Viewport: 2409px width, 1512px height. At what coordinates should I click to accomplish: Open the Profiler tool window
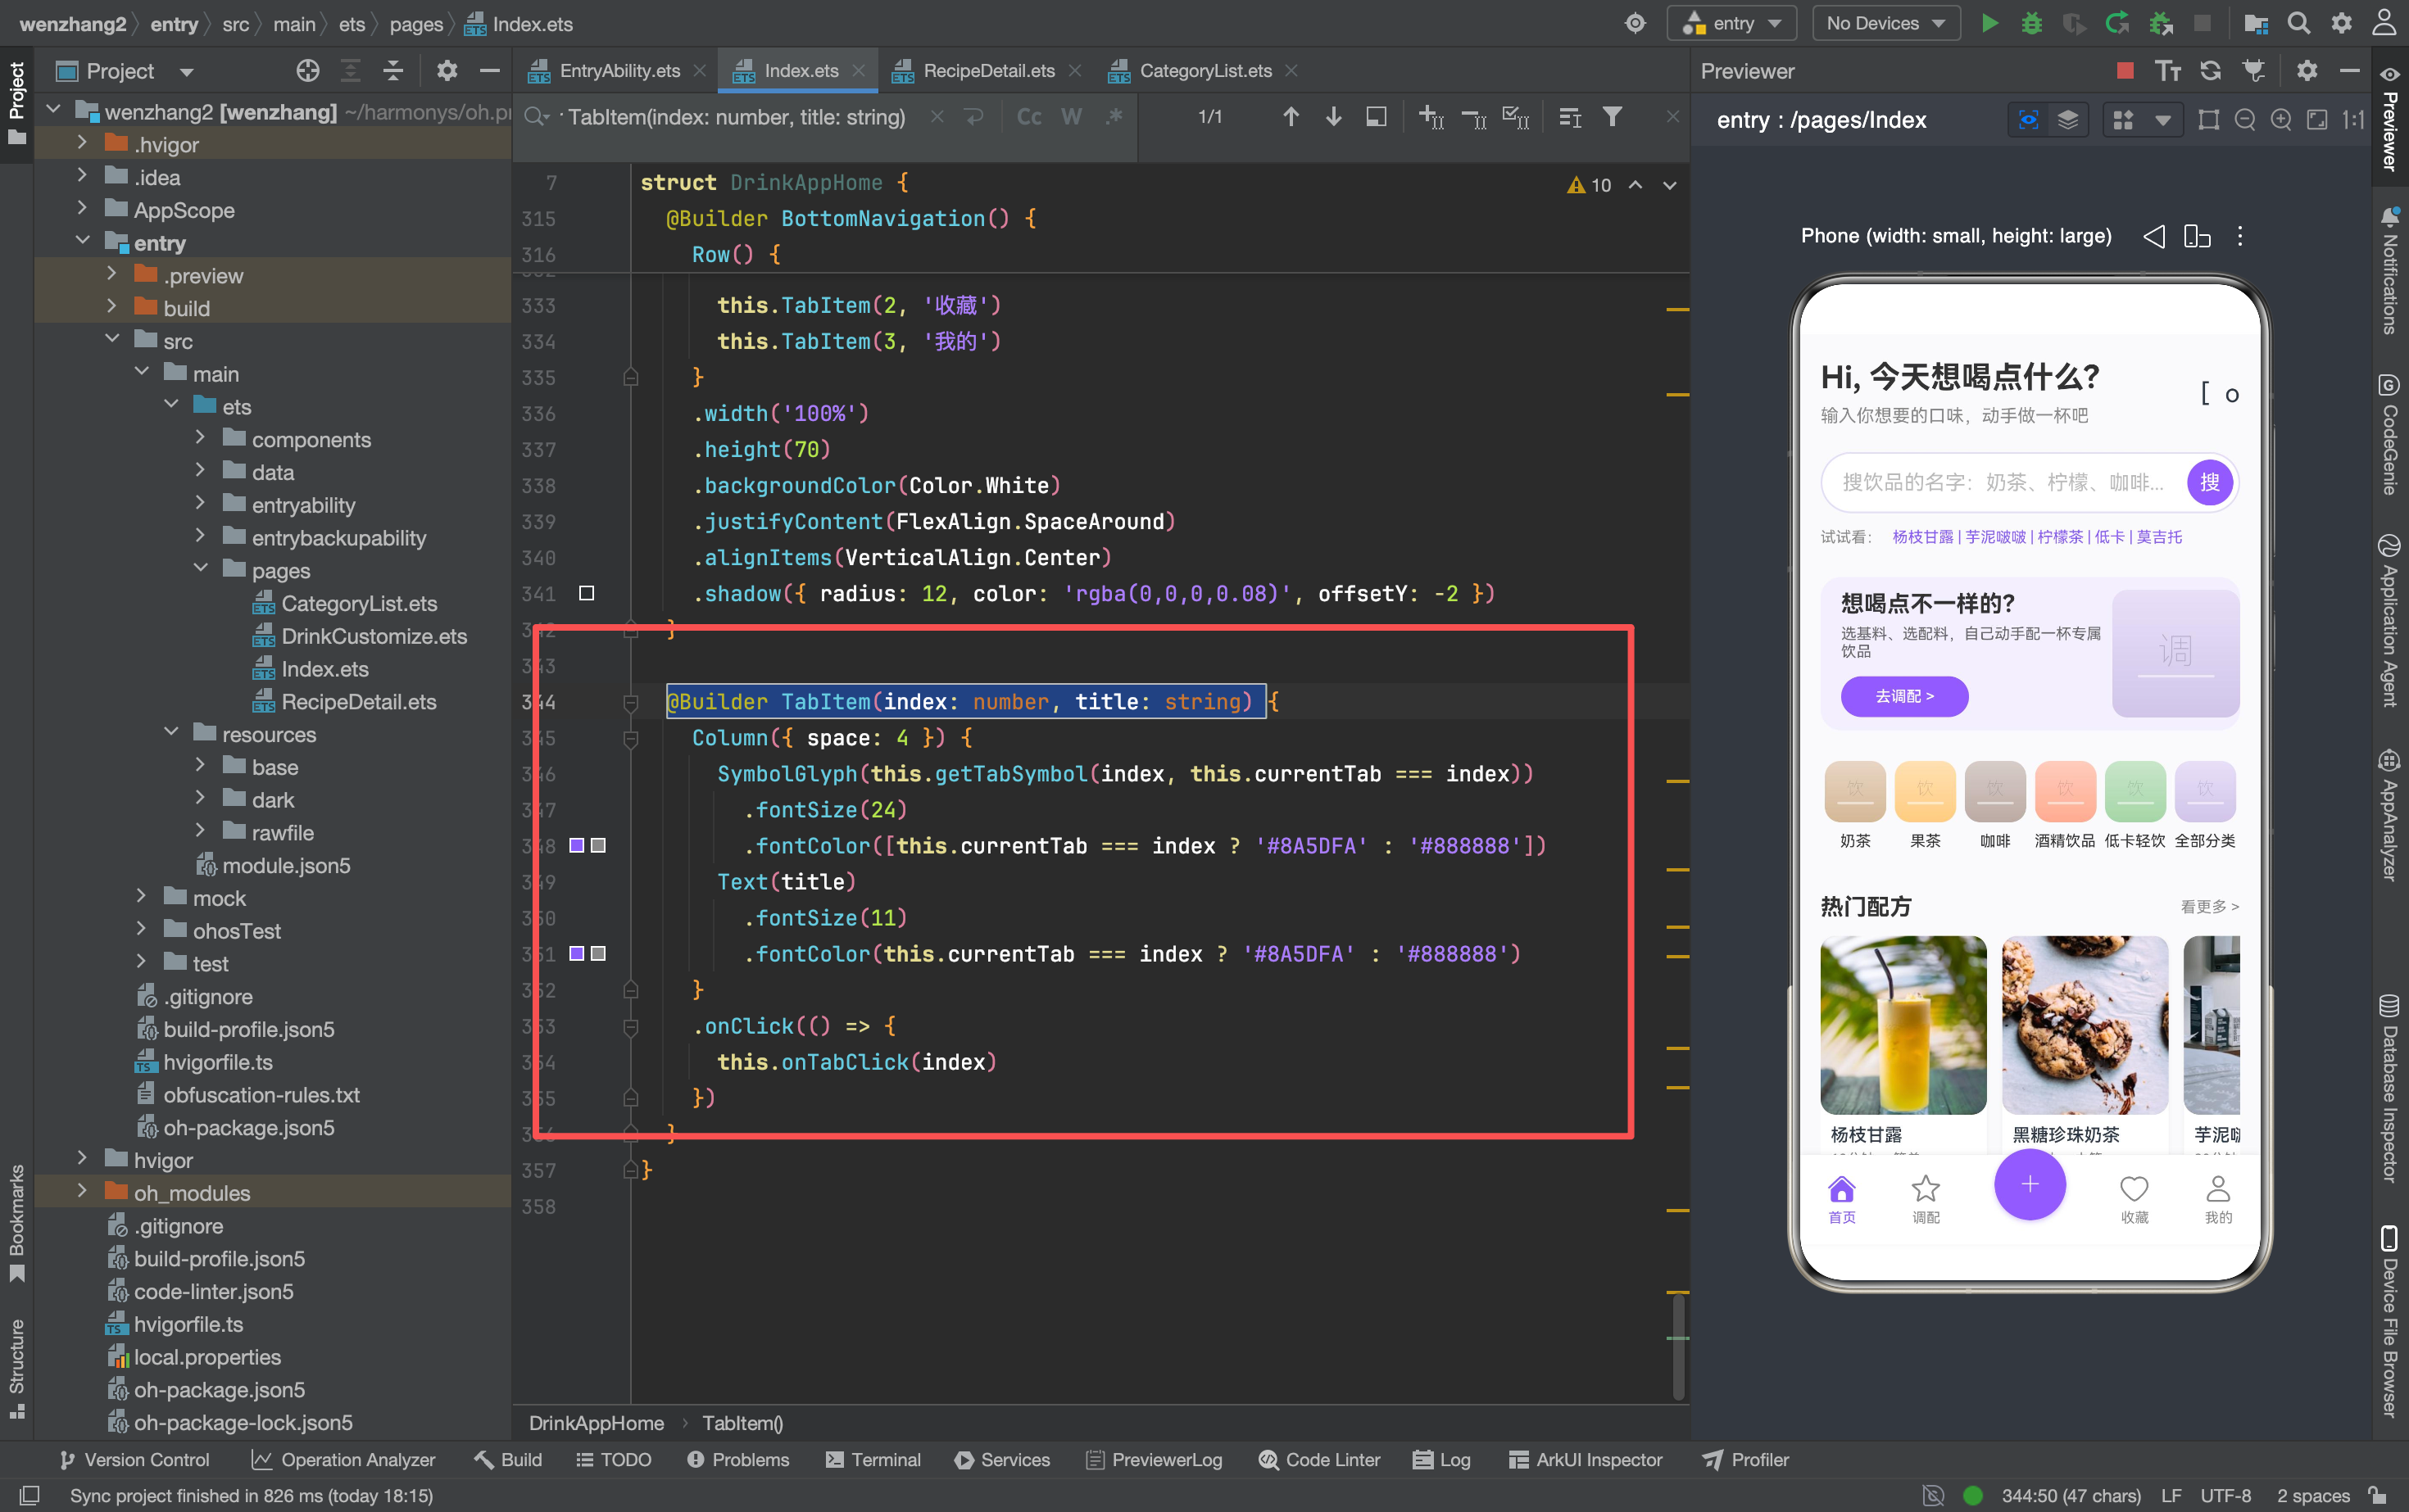tap(1746, 1460)
